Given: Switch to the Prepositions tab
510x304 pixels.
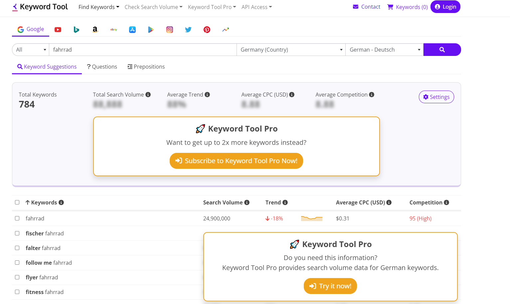Looking at the screenshot, I should [x=146, y=67].
